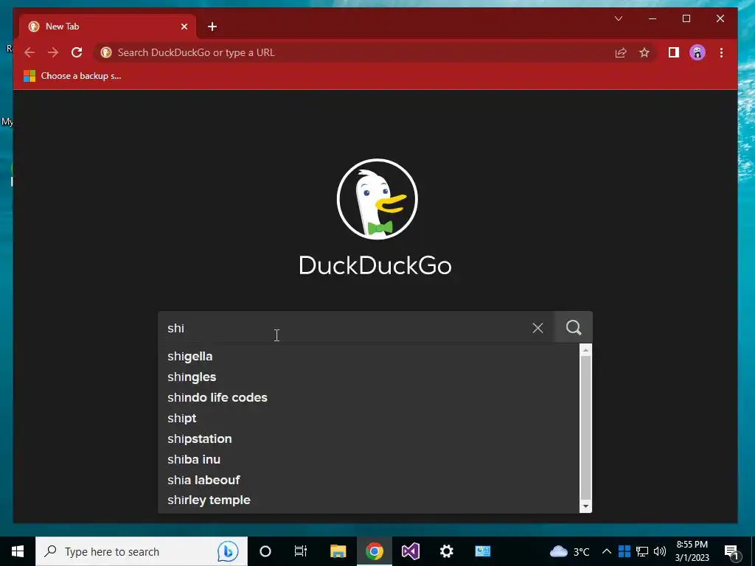Image resolution: width=755 pixels, height=566 pixels.
Task: Open the volume speaker tray icon
Action: point(660,551)
